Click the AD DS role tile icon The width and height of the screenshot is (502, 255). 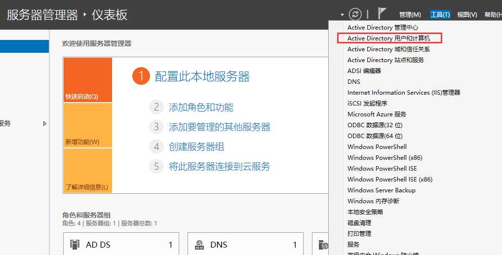coord(75,245)
